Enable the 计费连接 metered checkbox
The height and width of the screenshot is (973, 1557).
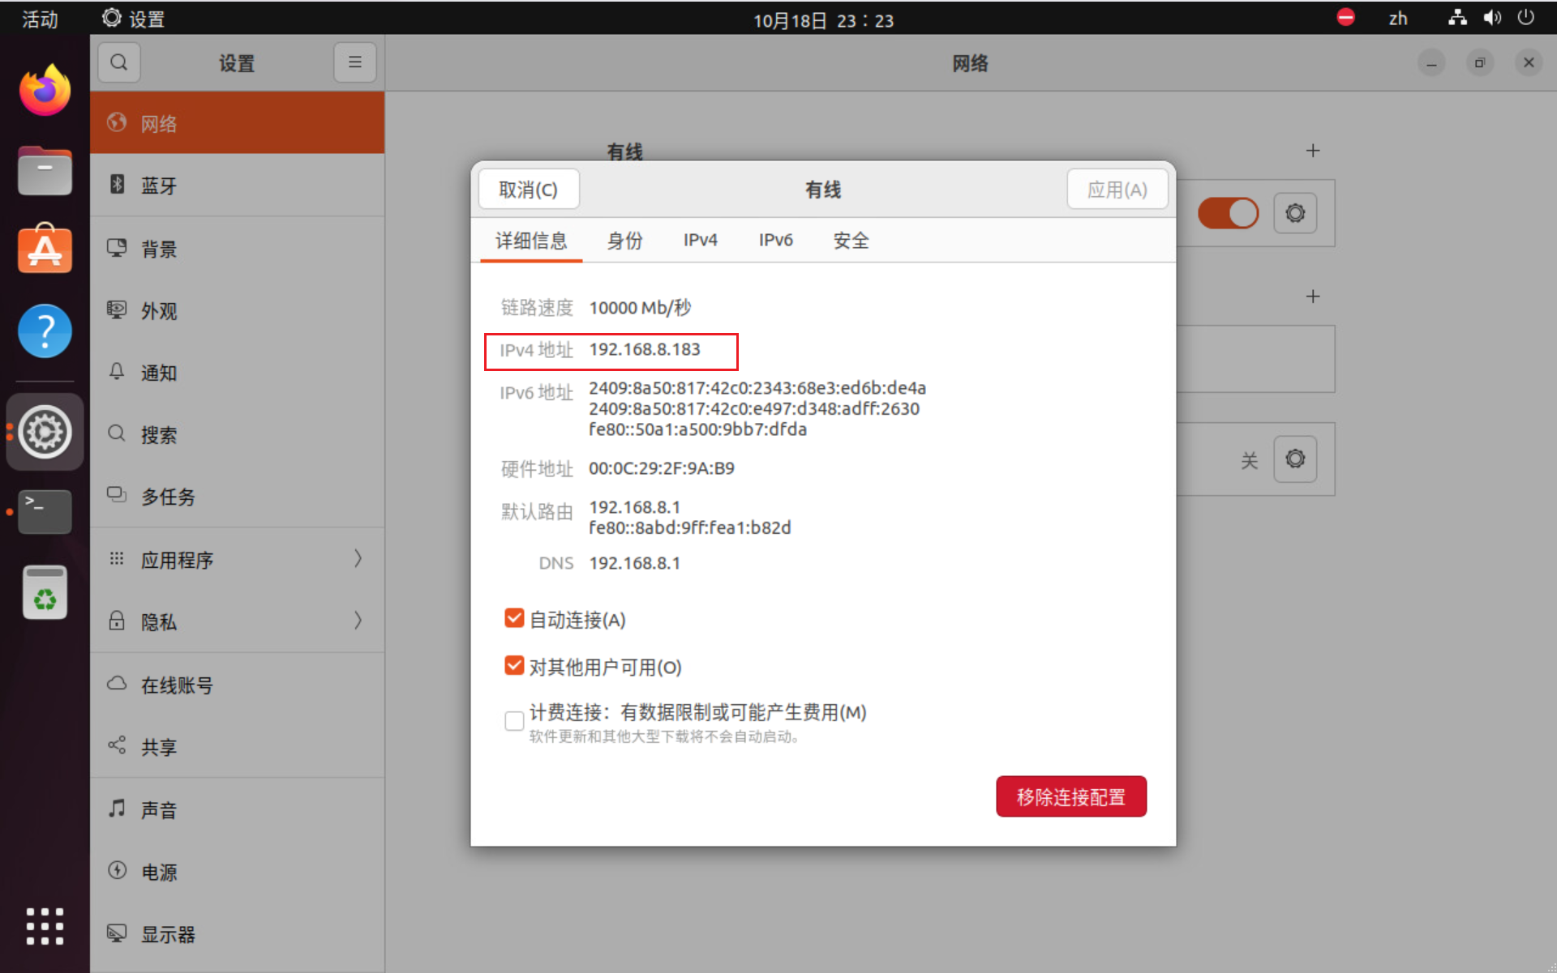pyautogui.click(x=514, y=720)
